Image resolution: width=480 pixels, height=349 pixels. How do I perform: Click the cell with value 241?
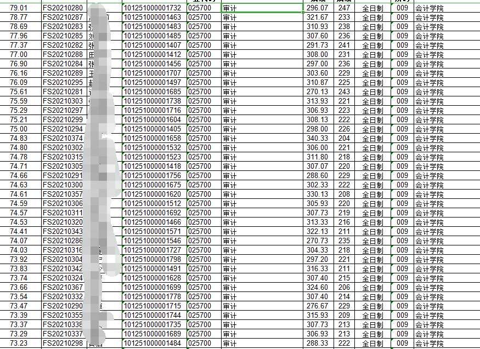344,45
